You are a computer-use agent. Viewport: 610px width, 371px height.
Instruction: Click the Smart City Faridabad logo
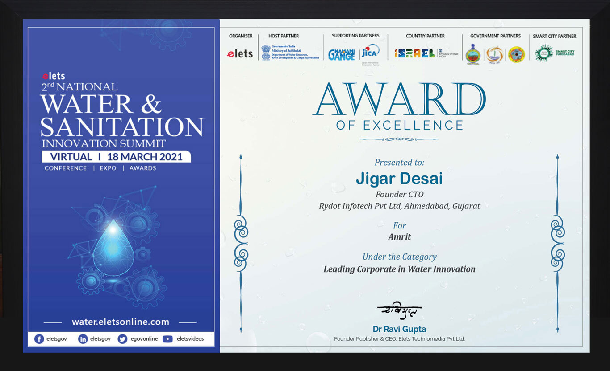[x=544, y=53]
